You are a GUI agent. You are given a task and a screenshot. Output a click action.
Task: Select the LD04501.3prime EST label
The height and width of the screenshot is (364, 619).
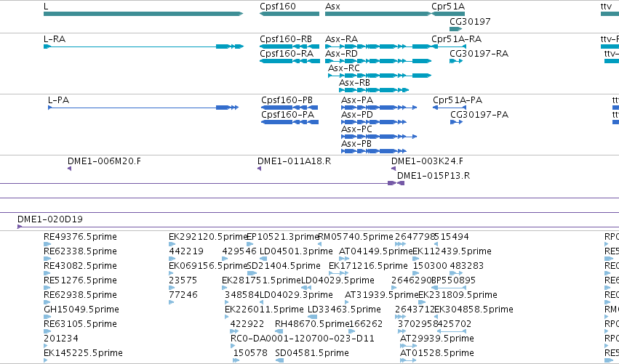pos(296,251)
